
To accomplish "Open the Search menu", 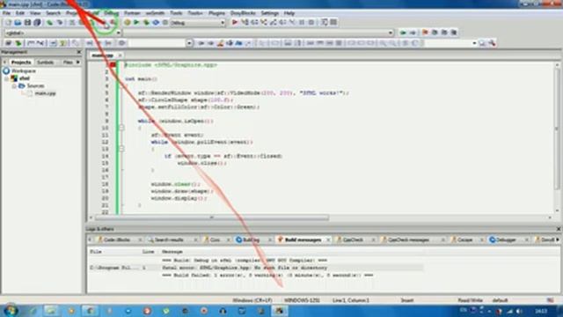I will pyautogui.click(x=53, y=13).
